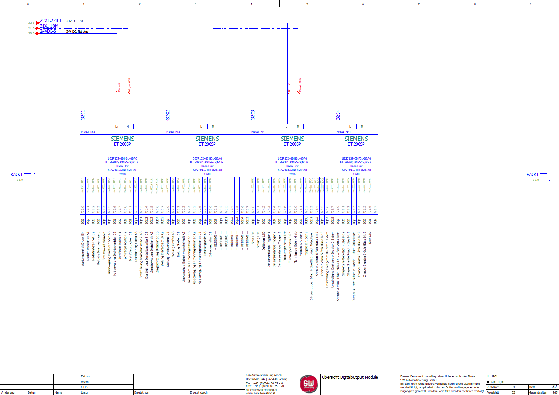The width and height of the screenshot is (559, 395).
Task: Click the 'Weiß' color text in module -32K1
Action: coord(123,174)
